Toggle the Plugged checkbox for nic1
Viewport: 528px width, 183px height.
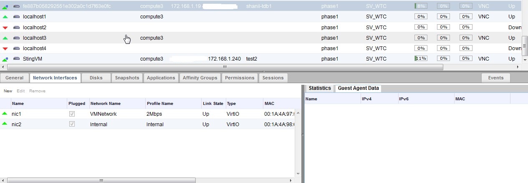[72, 113]
